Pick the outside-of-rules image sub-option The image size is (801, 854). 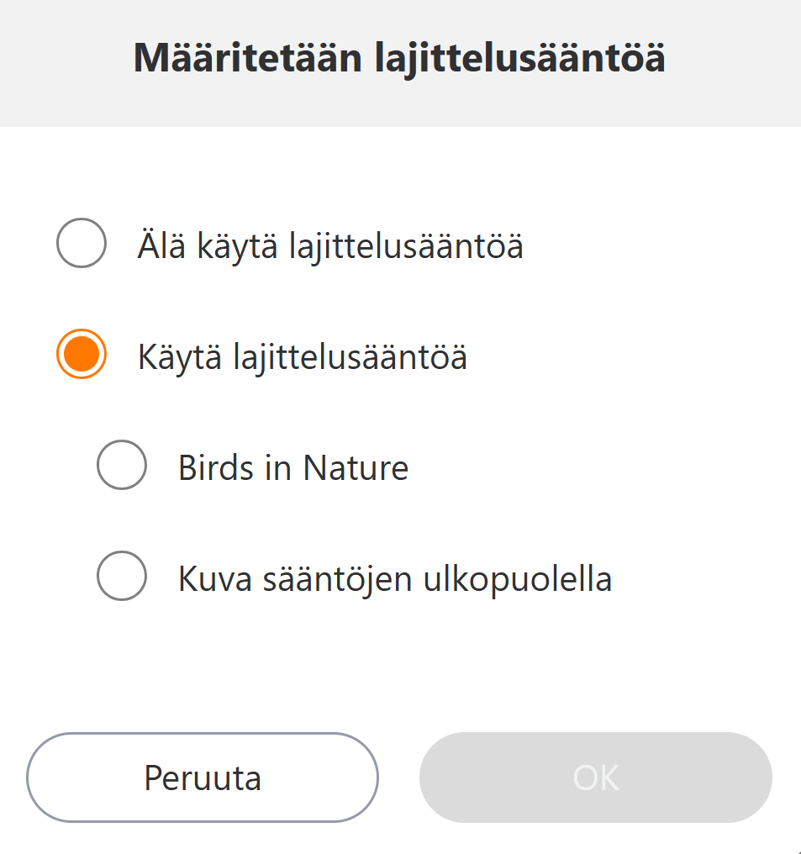pos(122,576)
